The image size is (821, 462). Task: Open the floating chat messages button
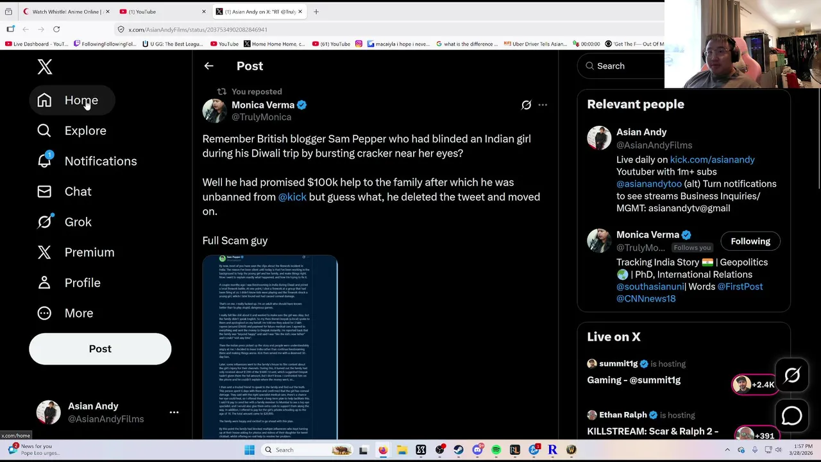tap(792, 416)
